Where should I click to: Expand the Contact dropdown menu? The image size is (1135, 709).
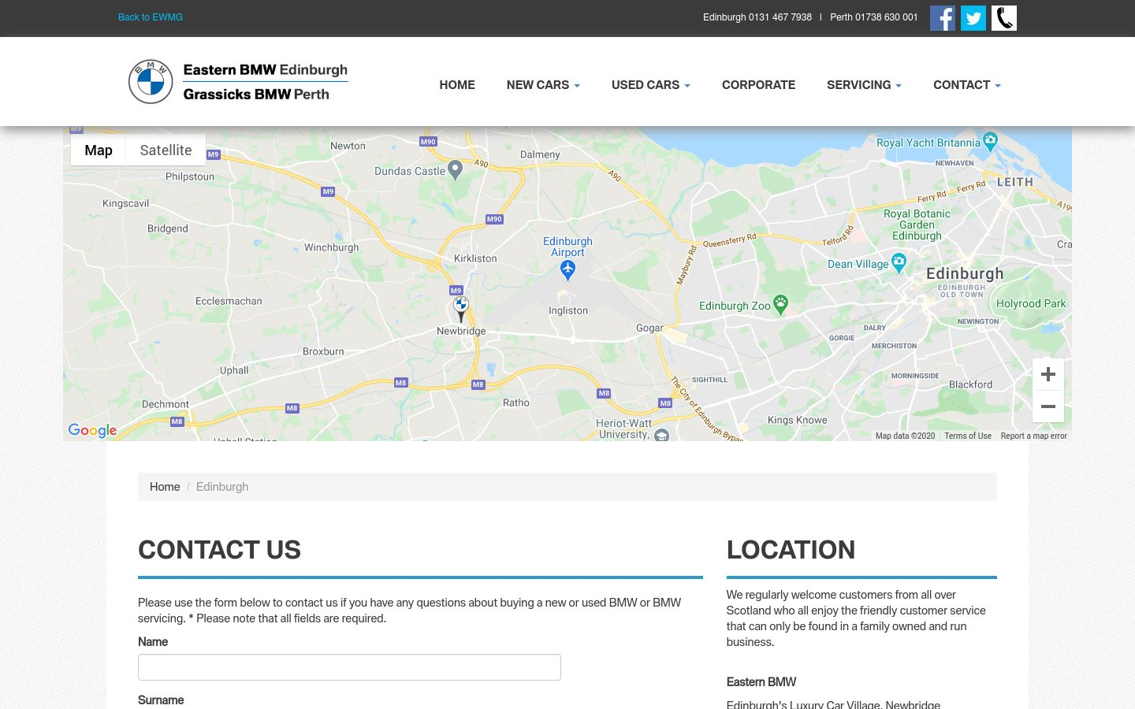point(967,85)
